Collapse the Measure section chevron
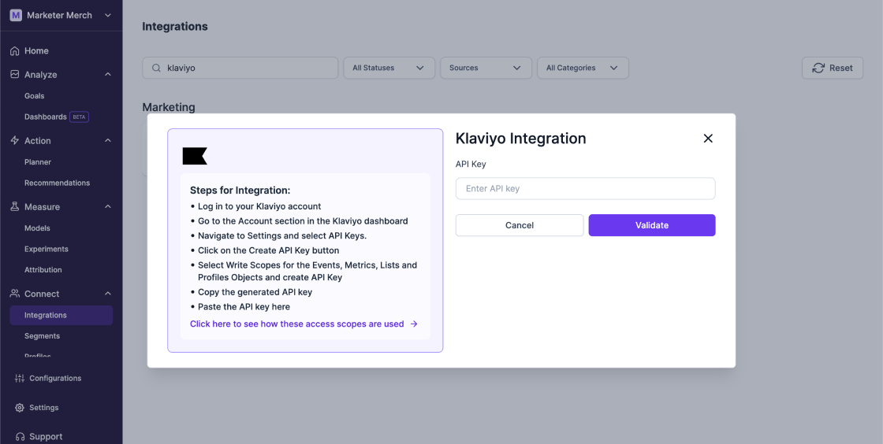The width and height of the screenshot is (883, 444). (x=107, y=207)
